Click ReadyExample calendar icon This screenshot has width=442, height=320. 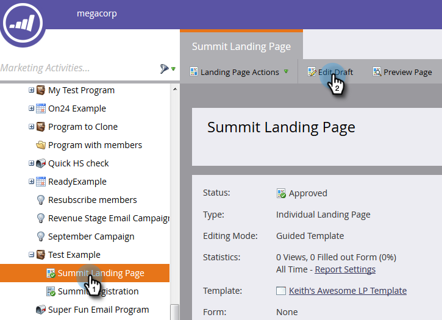pos(41,182)
